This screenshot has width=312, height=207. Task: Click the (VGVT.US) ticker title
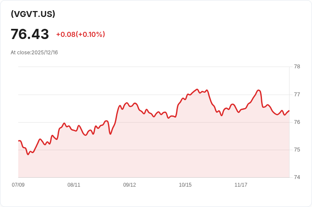coord(33,14)
